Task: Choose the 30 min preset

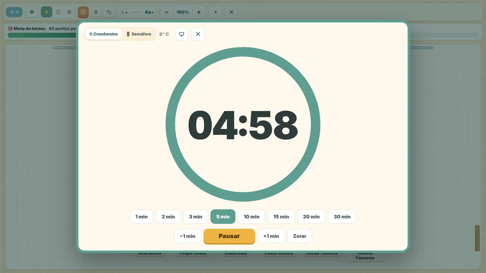Action: tap(342, 217)
